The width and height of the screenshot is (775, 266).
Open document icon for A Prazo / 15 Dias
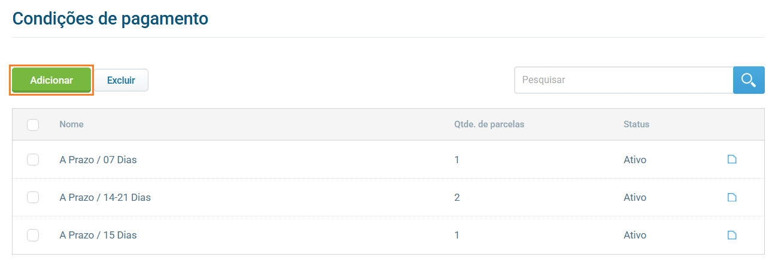point(731,235)
